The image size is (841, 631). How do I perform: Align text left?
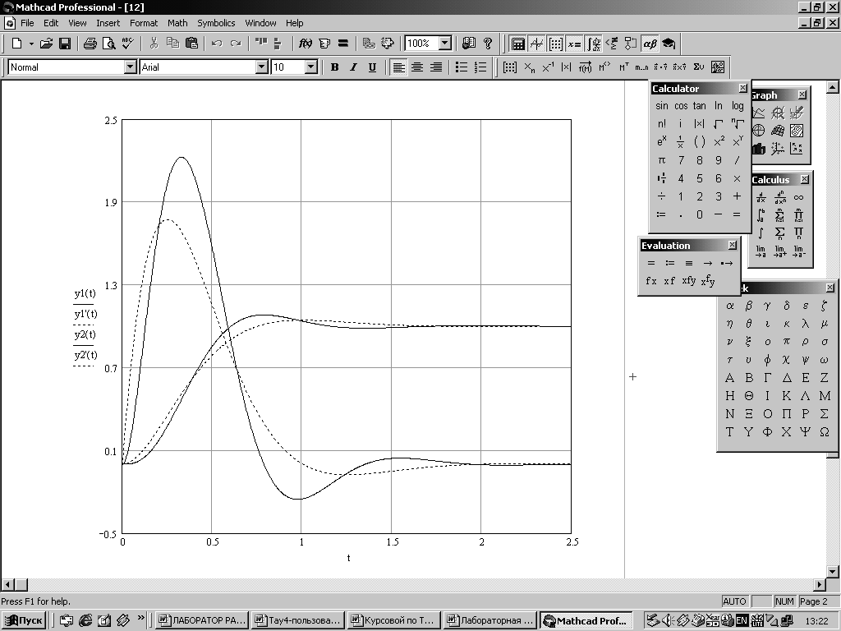[x=398, y=67]
